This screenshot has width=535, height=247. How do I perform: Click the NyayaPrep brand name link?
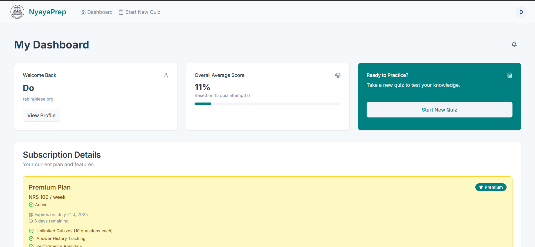pyautogui.click(x=48, y=12)
